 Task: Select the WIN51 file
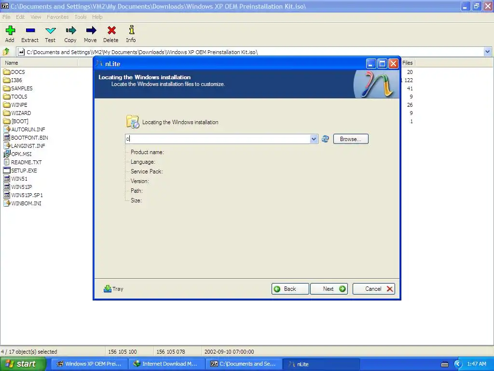coord(15,179)
